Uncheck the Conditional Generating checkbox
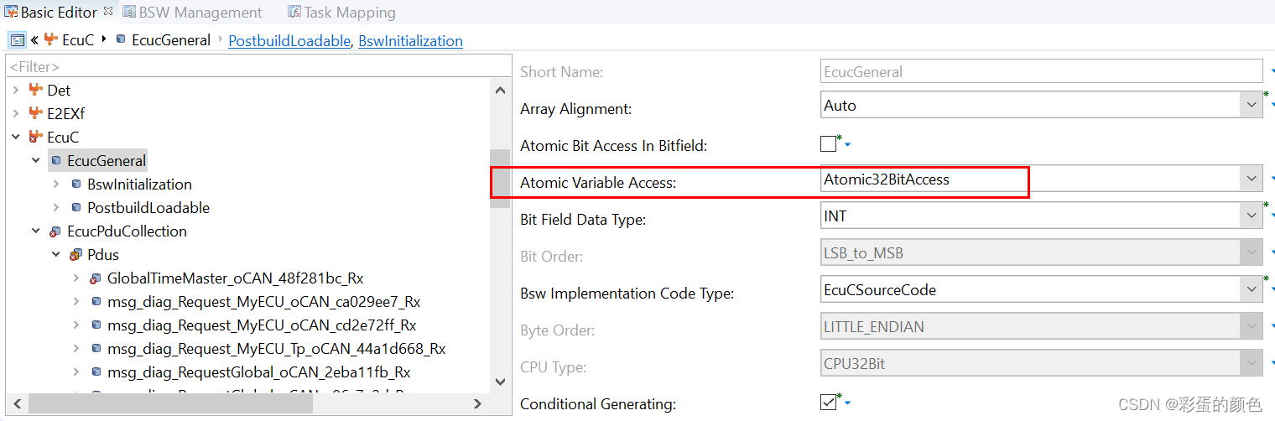This screenshot has height=421, width=1275. point(829,403)
